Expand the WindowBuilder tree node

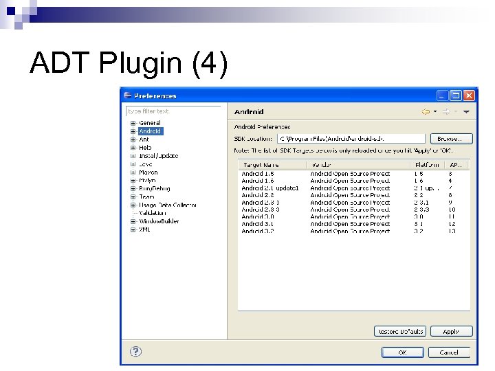pos(133,221)
